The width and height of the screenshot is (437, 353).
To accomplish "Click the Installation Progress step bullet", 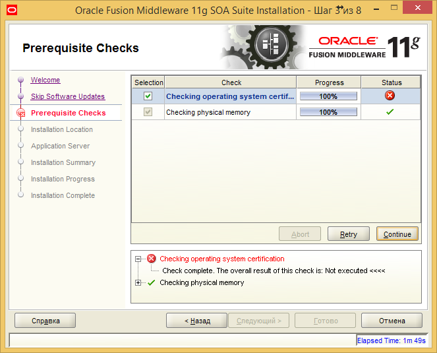I will click(x=20, y=178).
